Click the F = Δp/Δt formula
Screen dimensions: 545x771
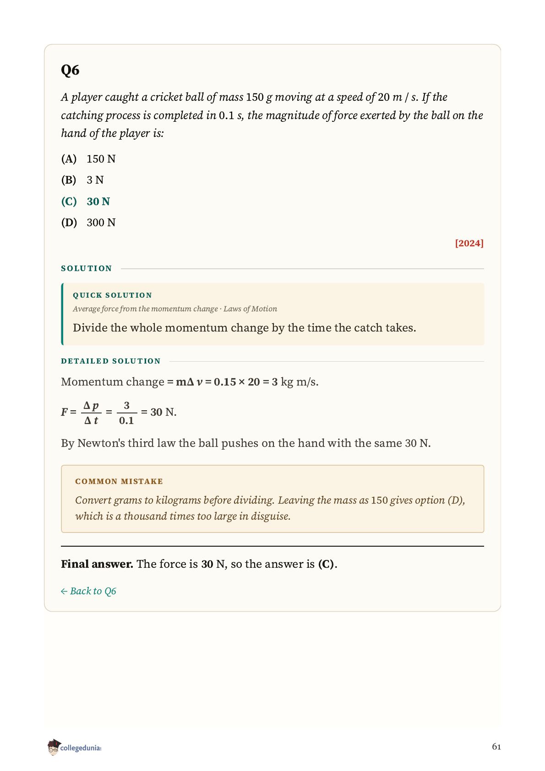point(119,413)
